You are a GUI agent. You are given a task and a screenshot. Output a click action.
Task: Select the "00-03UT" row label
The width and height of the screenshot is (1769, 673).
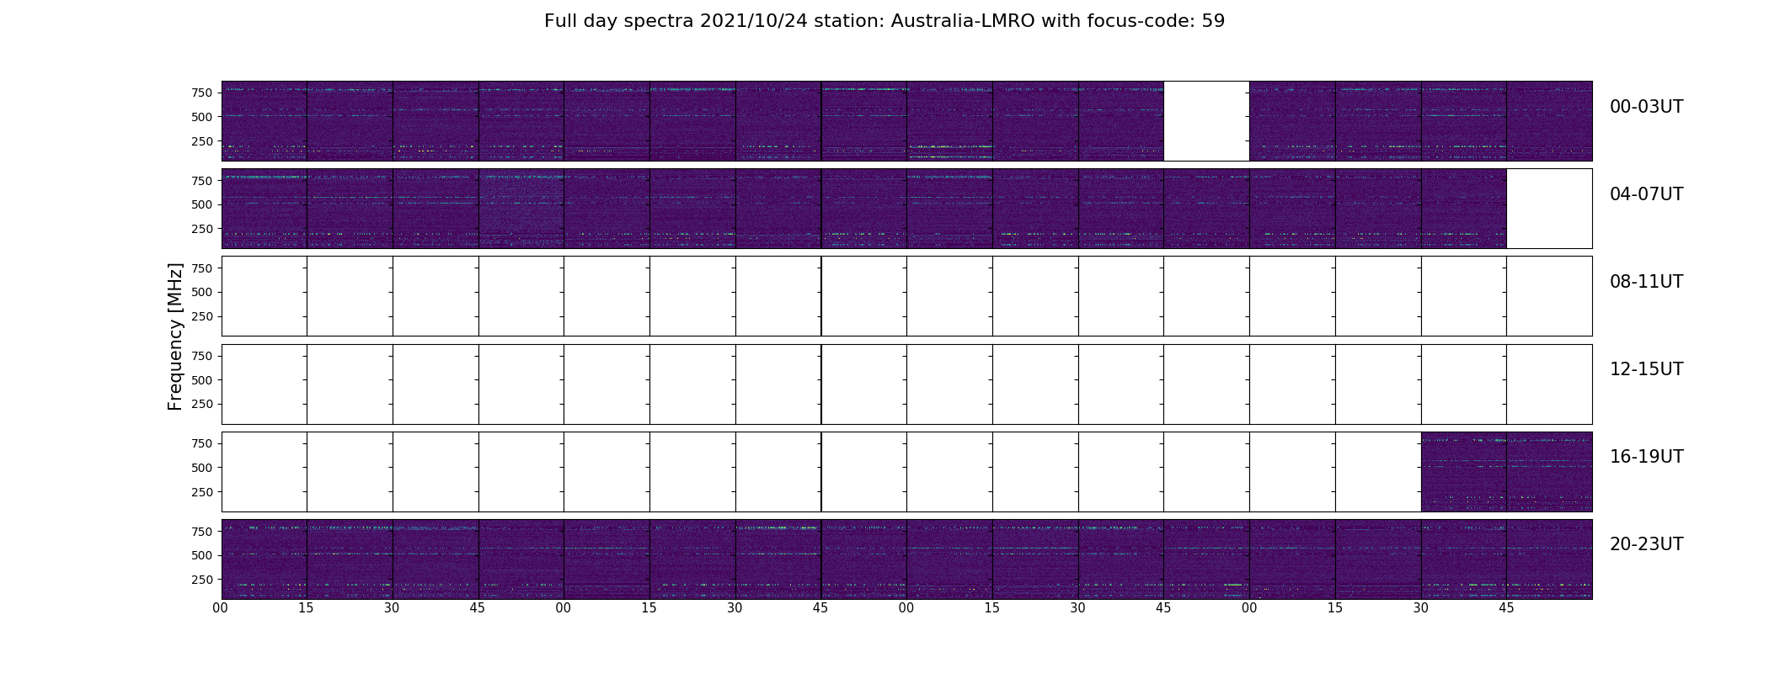1646,107
